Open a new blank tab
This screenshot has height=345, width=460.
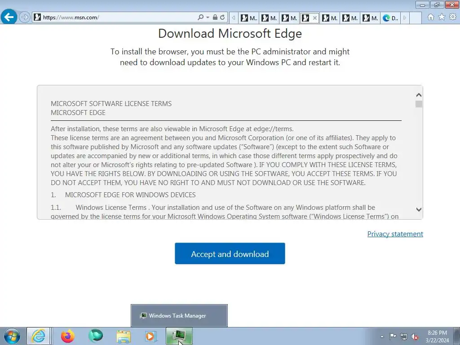pyautogui.click(x=416, y=18)
